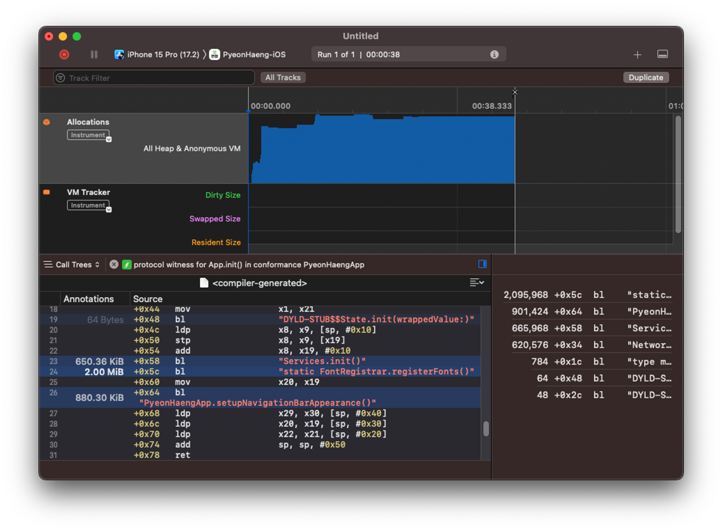Select the protocol witness for App.init() breadcrumb

click(249, 265)
